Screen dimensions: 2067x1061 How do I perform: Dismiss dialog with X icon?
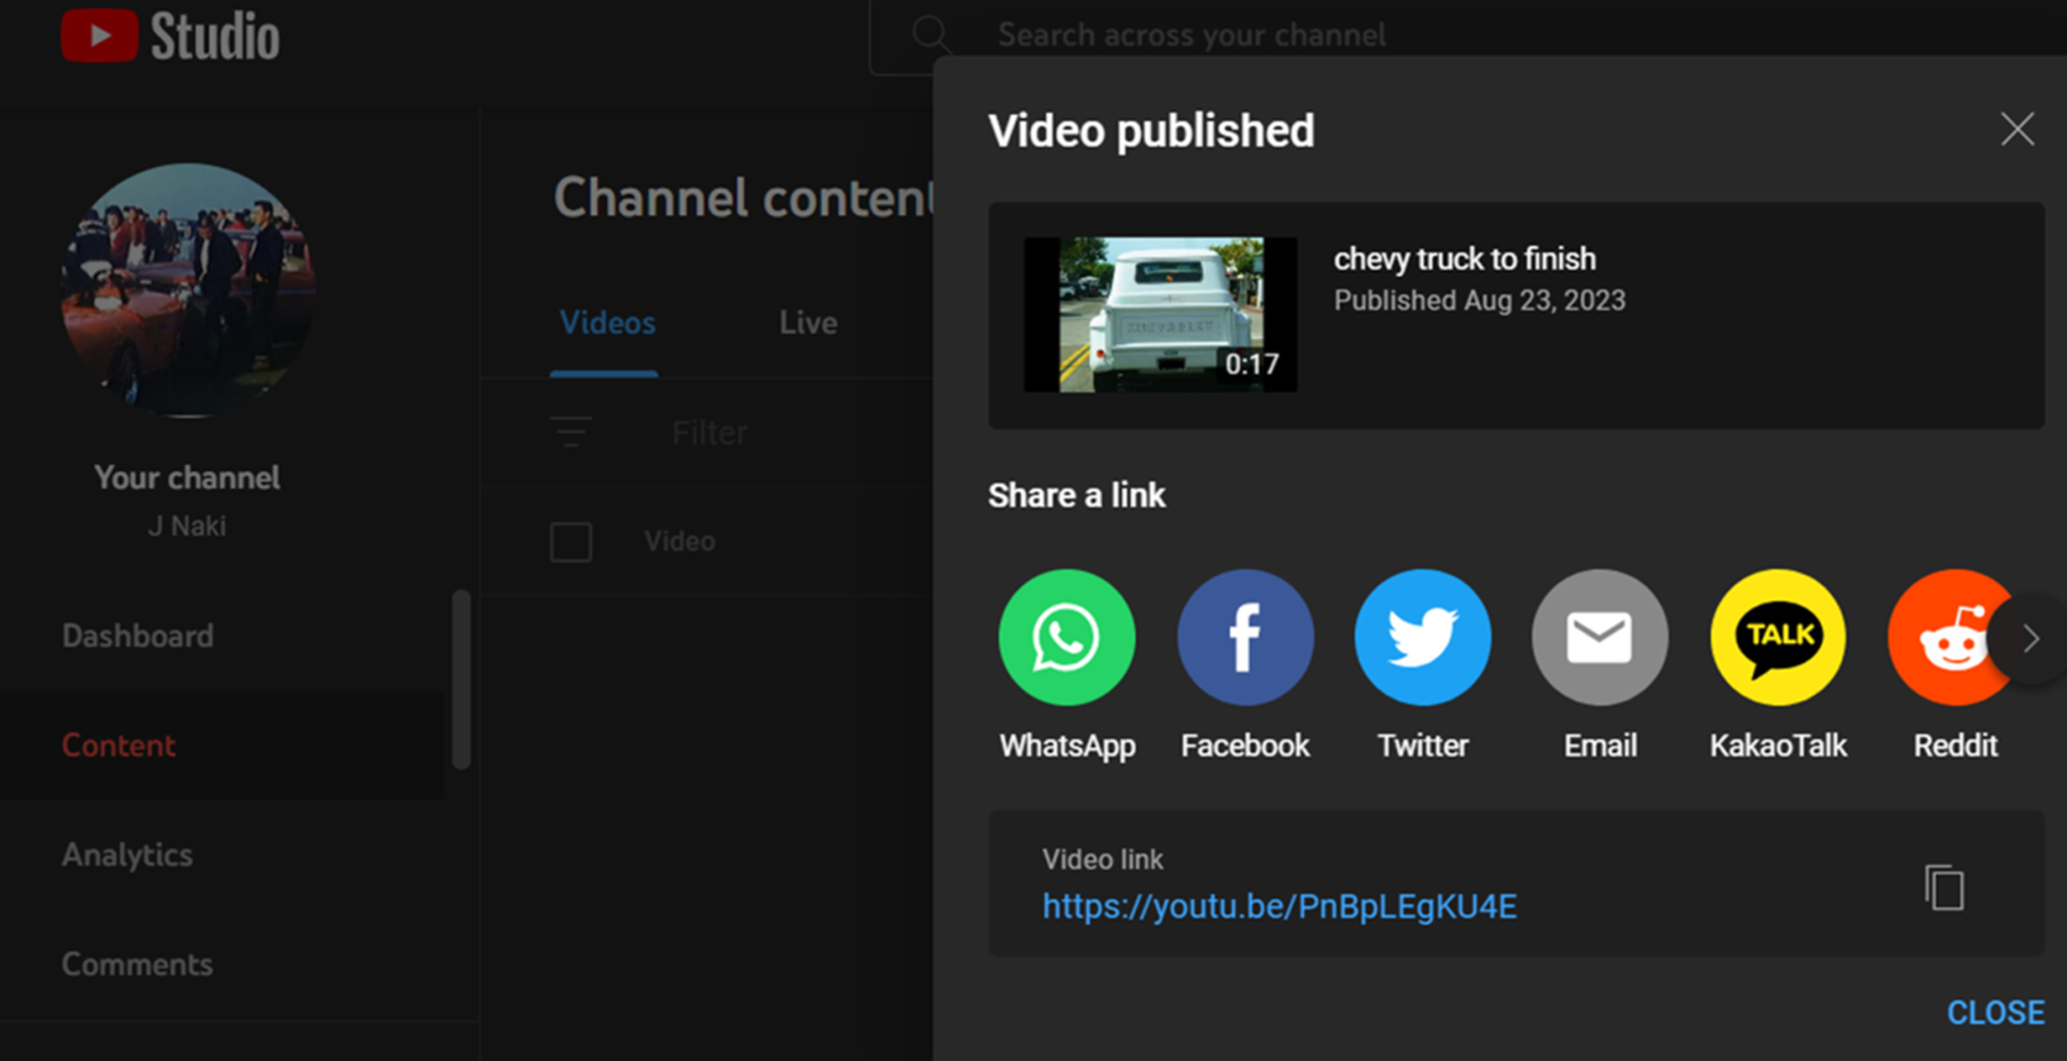tap(2017, 130)
